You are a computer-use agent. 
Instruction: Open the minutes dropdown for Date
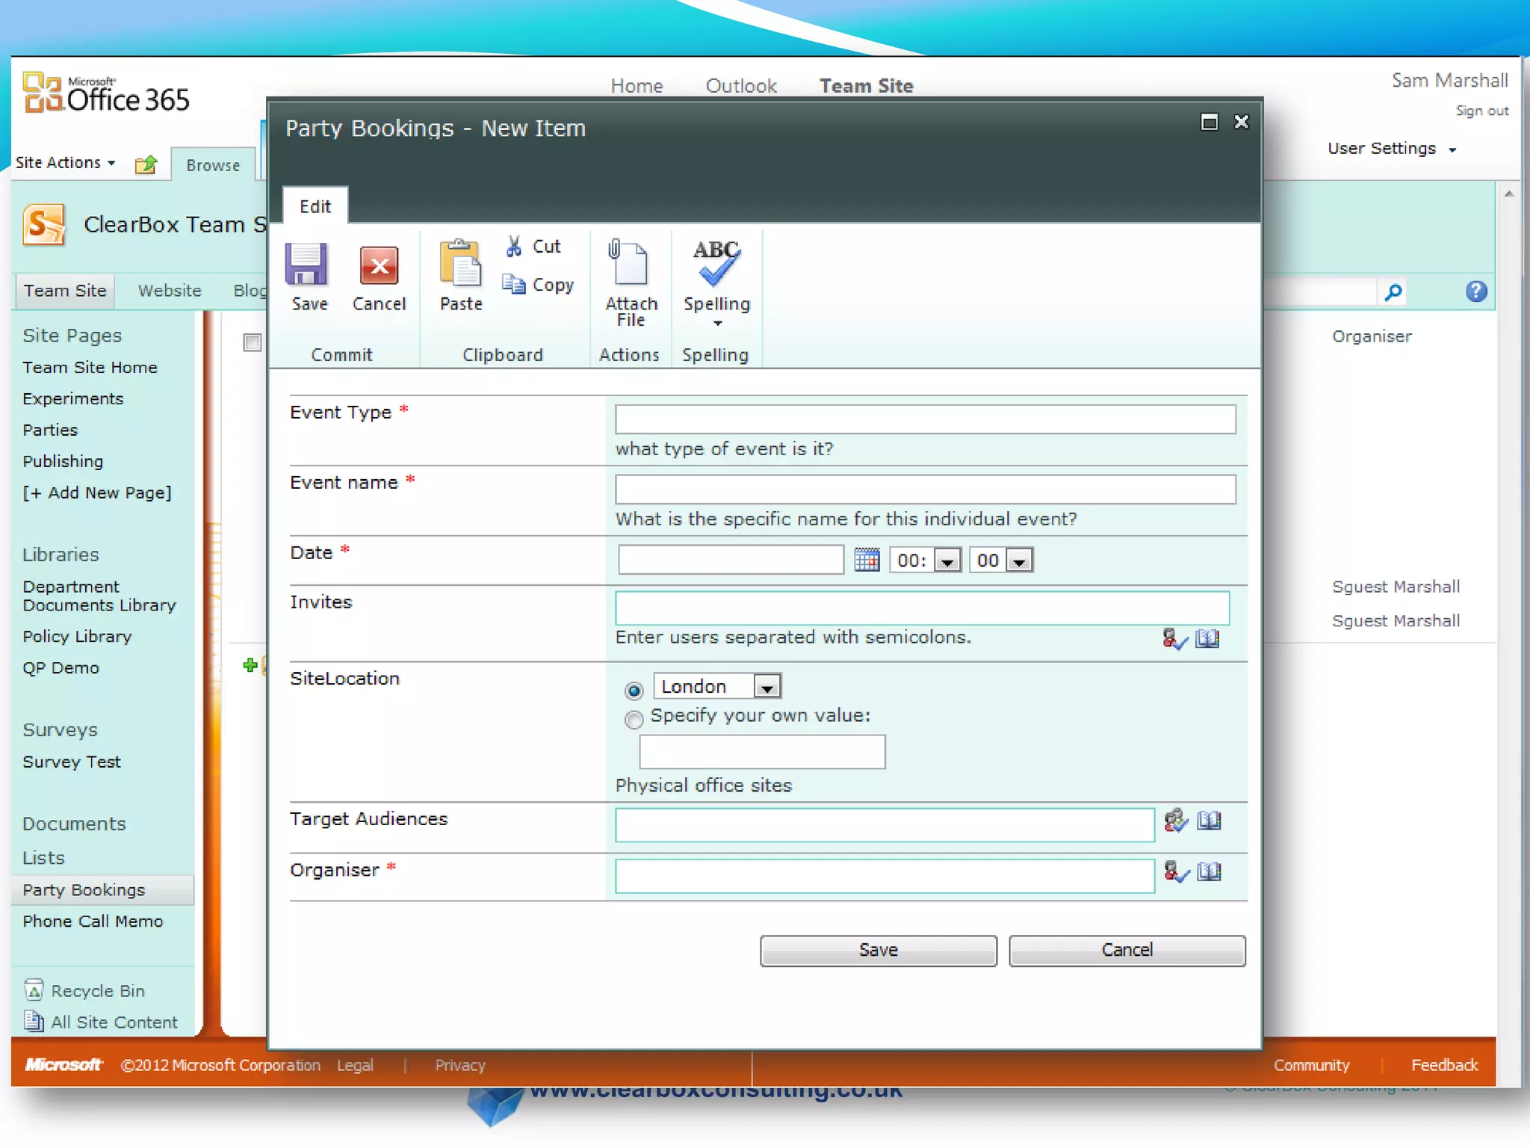(x=1020, y=561)
